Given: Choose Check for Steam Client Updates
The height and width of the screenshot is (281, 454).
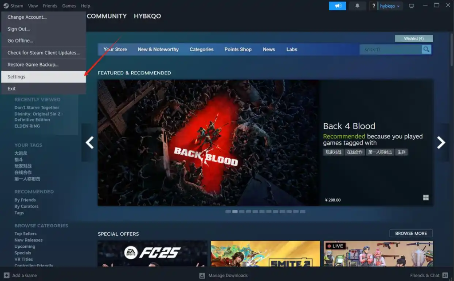Looking at the screenshot, I should (x=43, y=53).
